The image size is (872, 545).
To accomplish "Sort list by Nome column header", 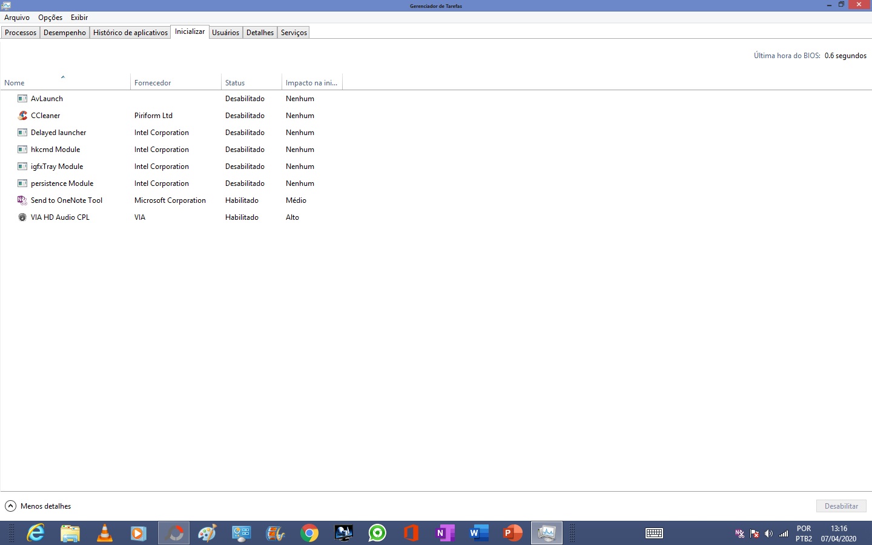I will click(x=65, y=82).
